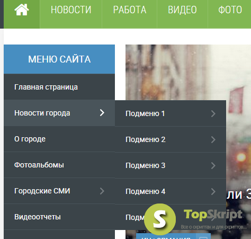
Task: Open Фотоальбомы menu item
Action: click(x=59, y=165)
